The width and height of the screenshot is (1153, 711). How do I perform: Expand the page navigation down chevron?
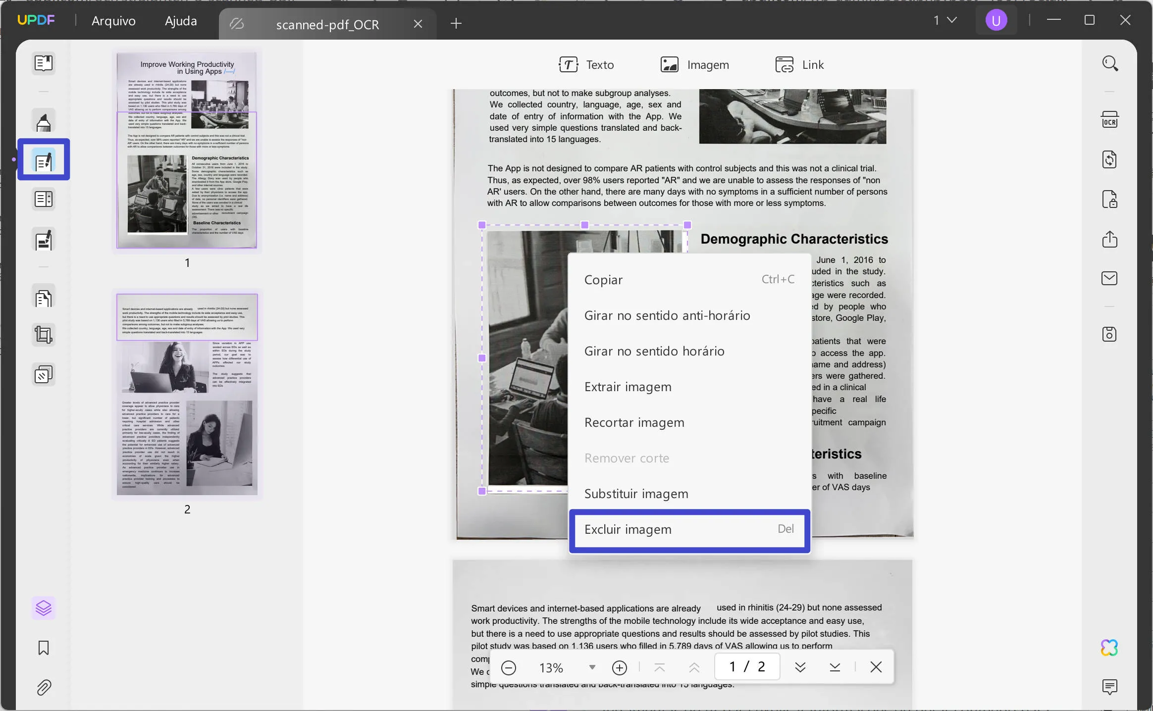[x=800, y=667]
